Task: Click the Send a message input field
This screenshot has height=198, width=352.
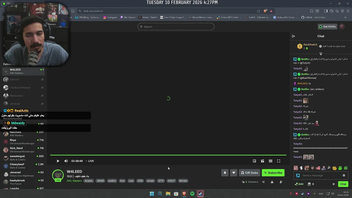Action: (321, 175)
